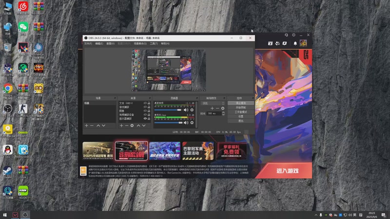Open QQ desktop shortcut
390x219 pixels.
(8, 151)
